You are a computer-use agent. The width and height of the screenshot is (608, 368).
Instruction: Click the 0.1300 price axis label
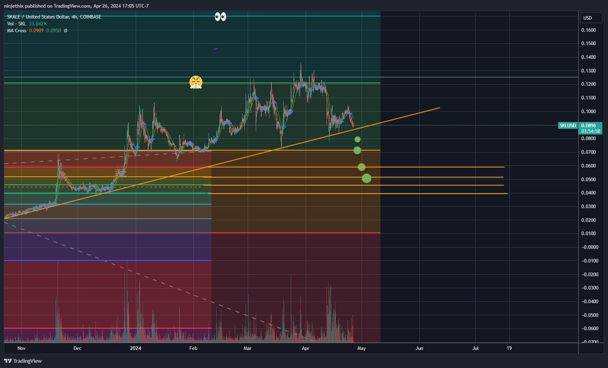pos(589,71)
